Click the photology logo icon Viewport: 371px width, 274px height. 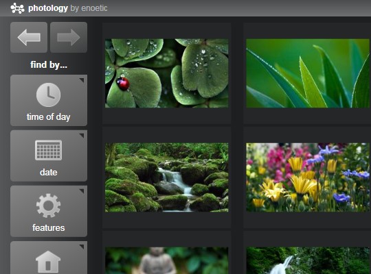tap(17, 8)
